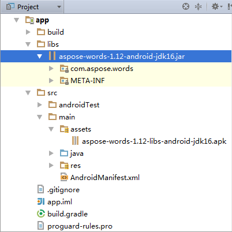Click the collapse all toolbar icon
The image size is (232, 232).
coord(198,6)
